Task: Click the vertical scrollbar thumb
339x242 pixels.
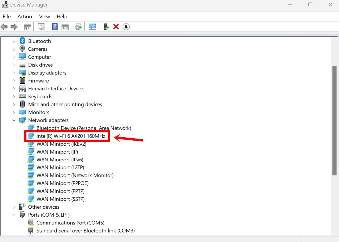Action: click(334, 121)
